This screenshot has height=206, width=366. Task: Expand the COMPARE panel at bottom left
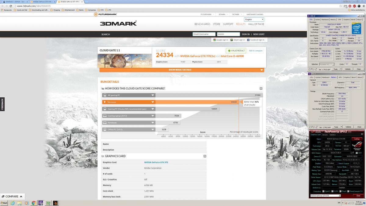[12, 196]
